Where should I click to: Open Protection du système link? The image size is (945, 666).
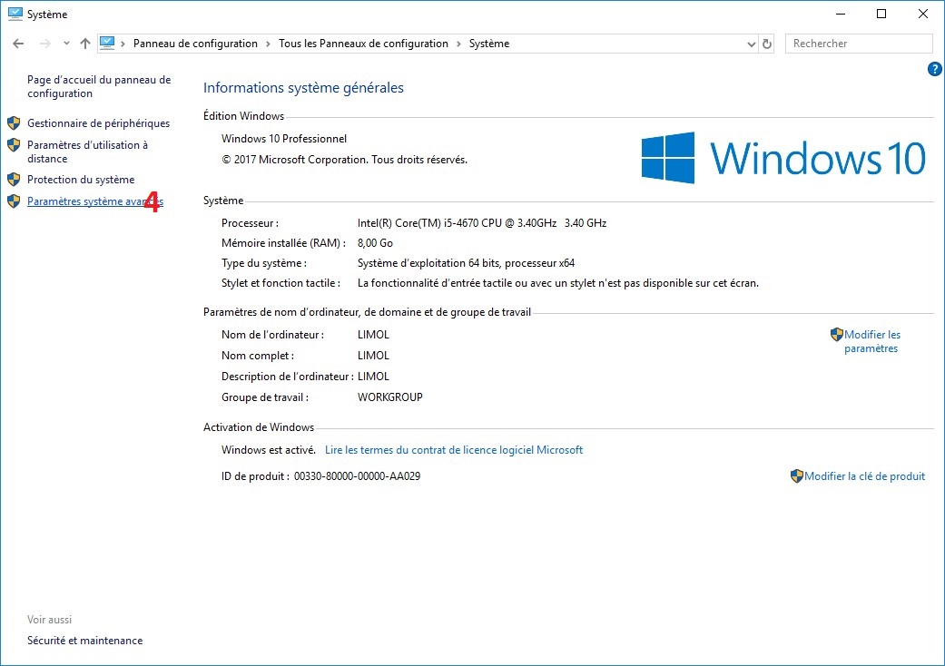pyautogui.click(x=81, y=180)
